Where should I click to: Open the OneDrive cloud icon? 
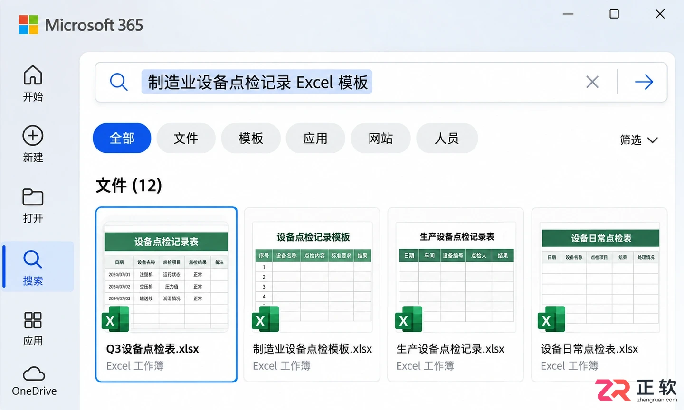pyautogui.click(x=34, y=373)
